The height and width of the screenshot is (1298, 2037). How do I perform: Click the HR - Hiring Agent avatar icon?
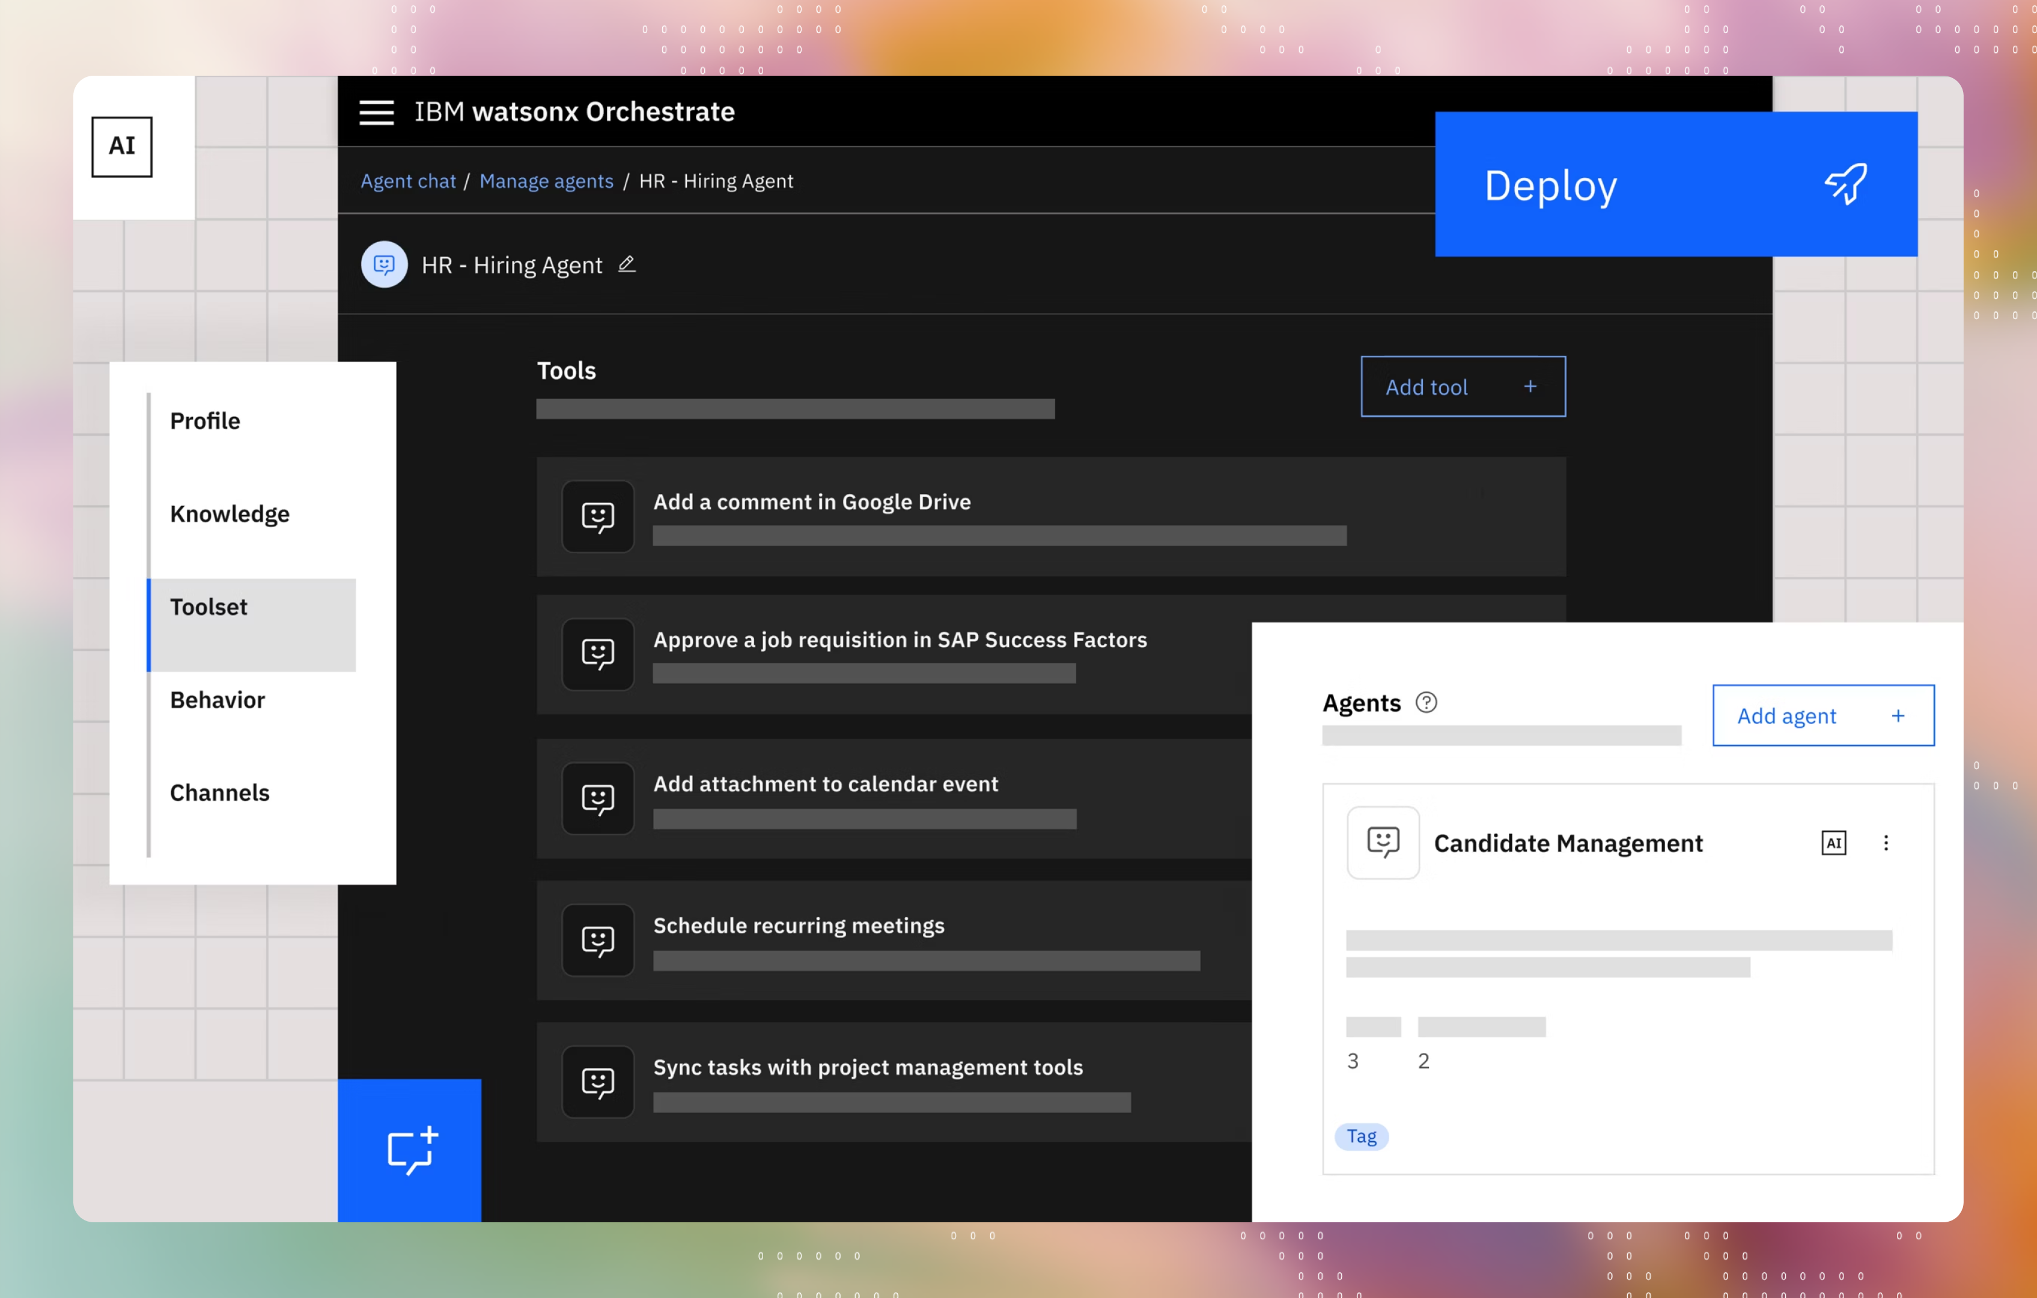(384, 265)
